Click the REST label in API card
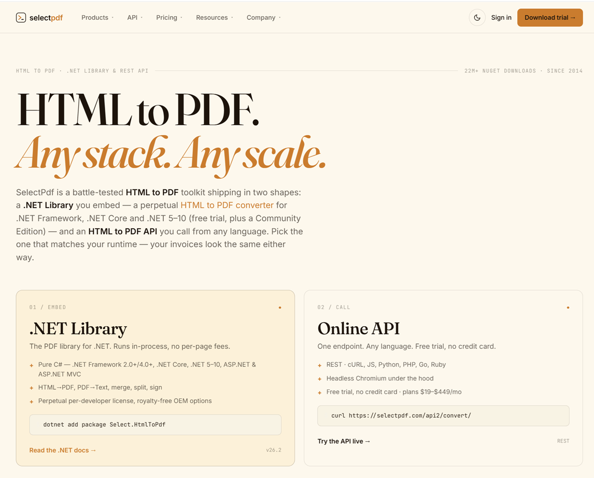594x478 pixels. coord(563,441)
